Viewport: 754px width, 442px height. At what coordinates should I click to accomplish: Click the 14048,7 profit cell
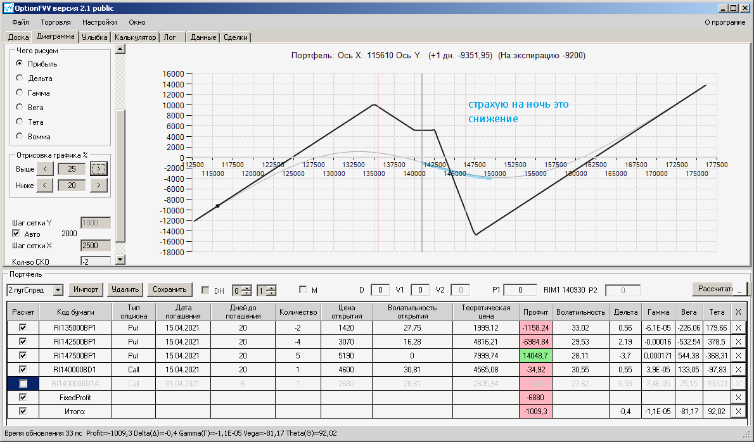pyautogui.click(x=535, y=355)
